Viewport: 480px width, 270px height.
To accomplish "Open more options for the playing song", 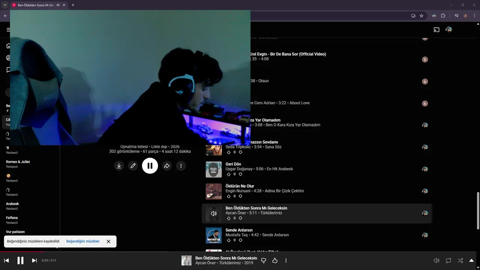I will pos(286,260).
